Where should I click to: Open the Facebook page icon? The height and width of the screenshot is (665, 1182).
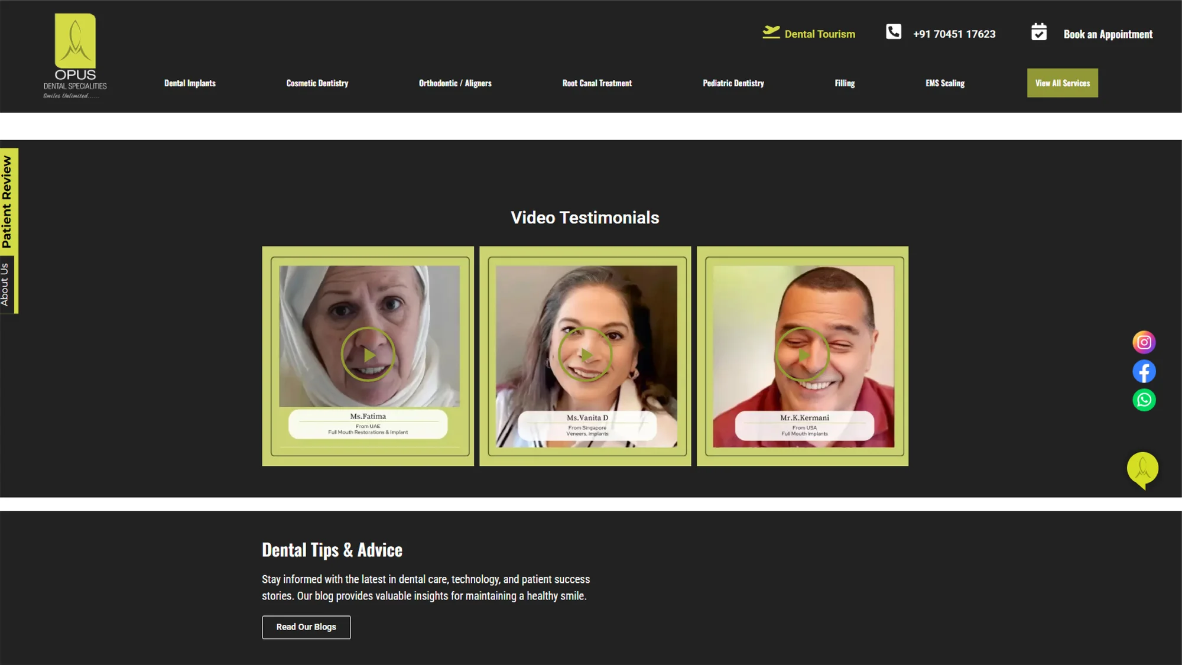click(1144, 372)
